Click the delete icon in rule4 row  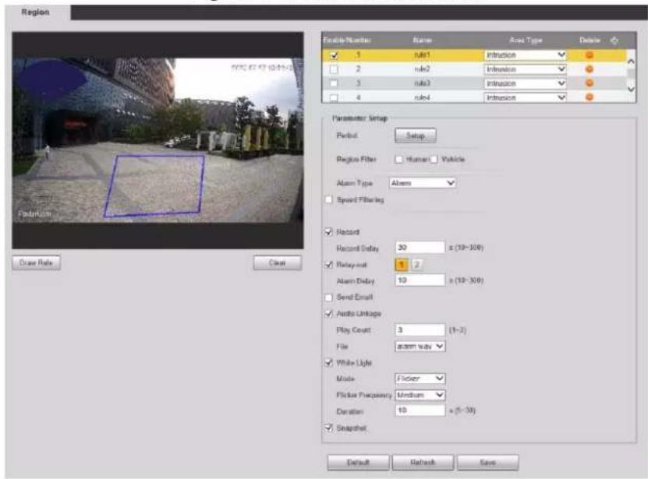click(x=590, y=97)
